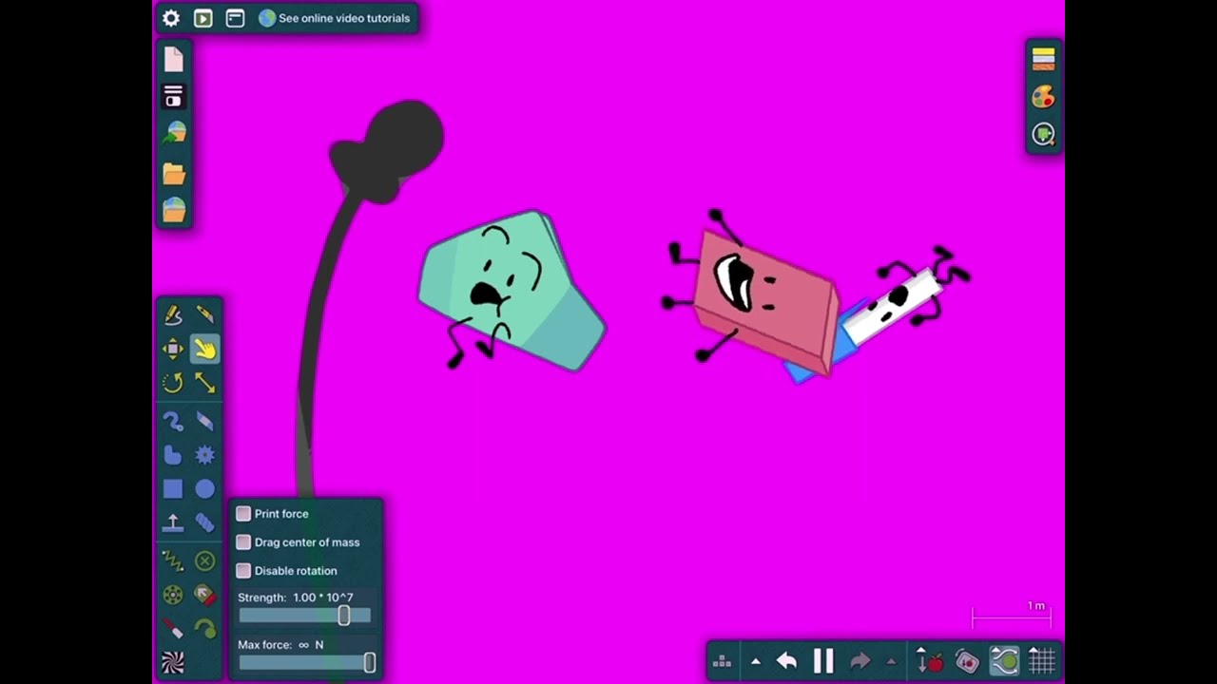The image size is (1217, 684).
Task: Select the Scale tool
Action: pos(204,383)
